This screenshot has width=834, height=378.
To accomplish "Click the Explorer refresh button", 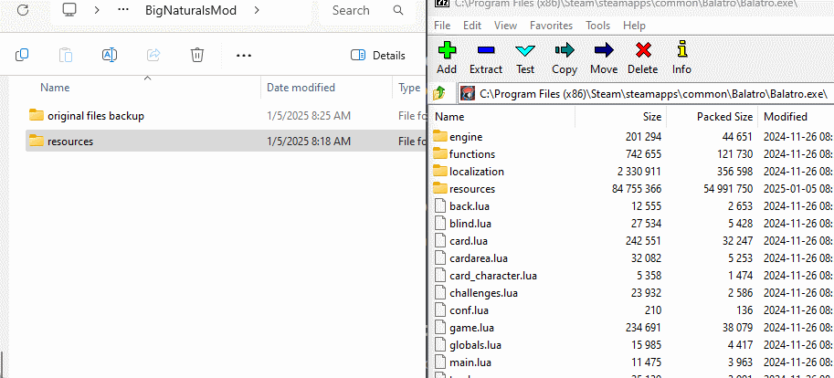I will point(23,9).
